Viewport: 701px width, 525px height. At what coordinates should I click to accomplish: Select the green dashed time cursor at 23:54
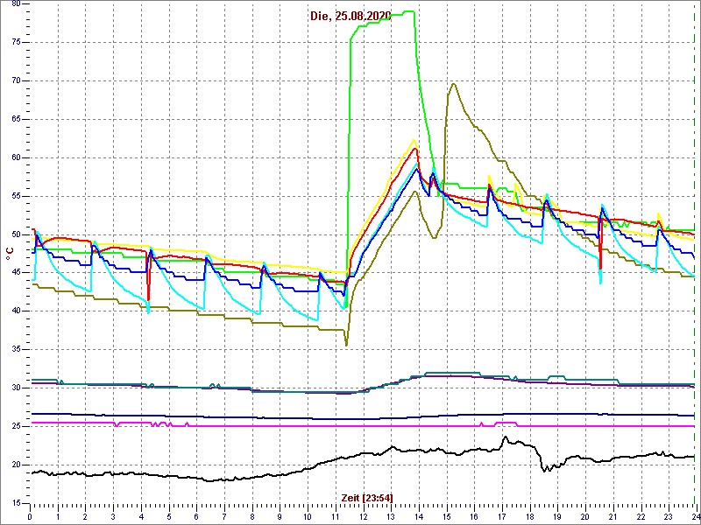coord(696,255)
